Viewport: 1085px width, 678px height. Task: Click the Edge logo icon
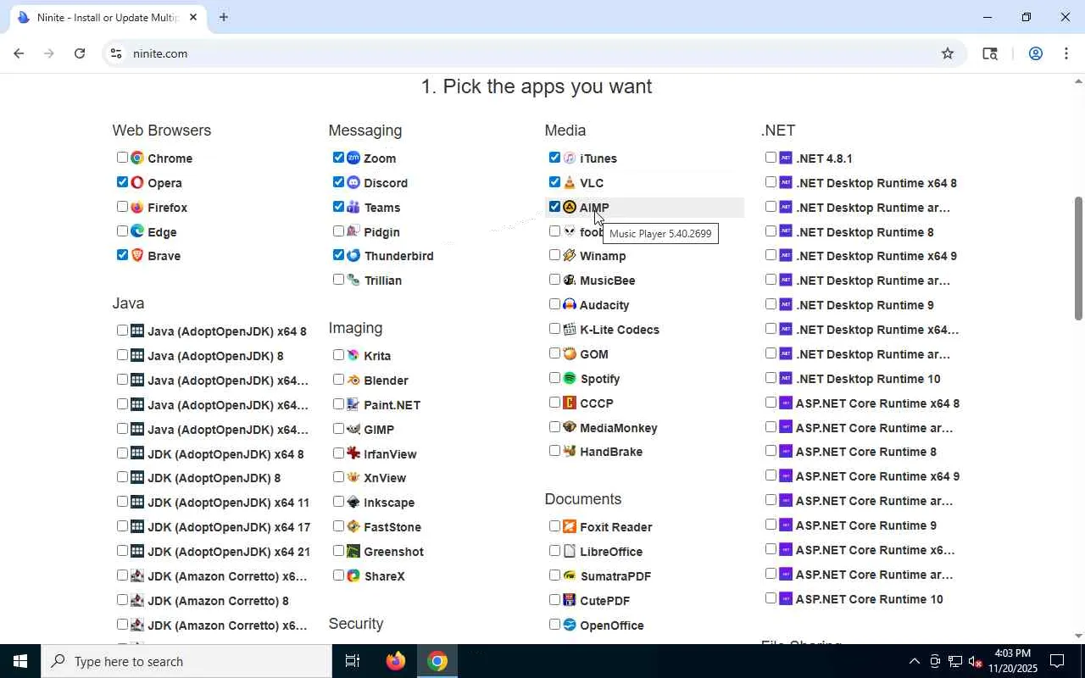pos(137,231)
